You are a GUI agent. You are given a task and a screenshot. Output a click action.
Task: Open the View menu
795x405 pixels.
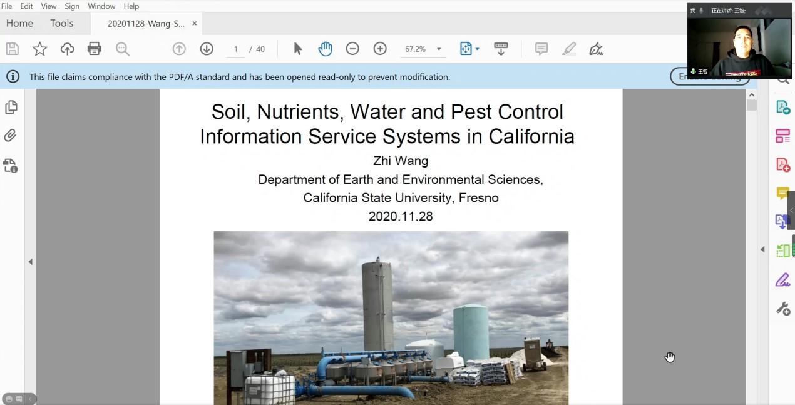point(49,6)
